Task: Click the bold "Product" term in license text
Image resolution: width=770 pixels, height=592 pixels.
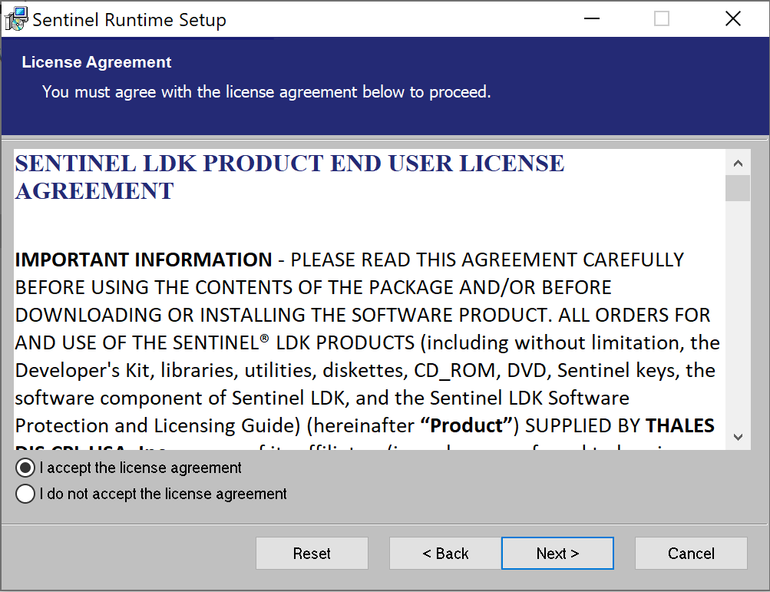Action: 465,425
